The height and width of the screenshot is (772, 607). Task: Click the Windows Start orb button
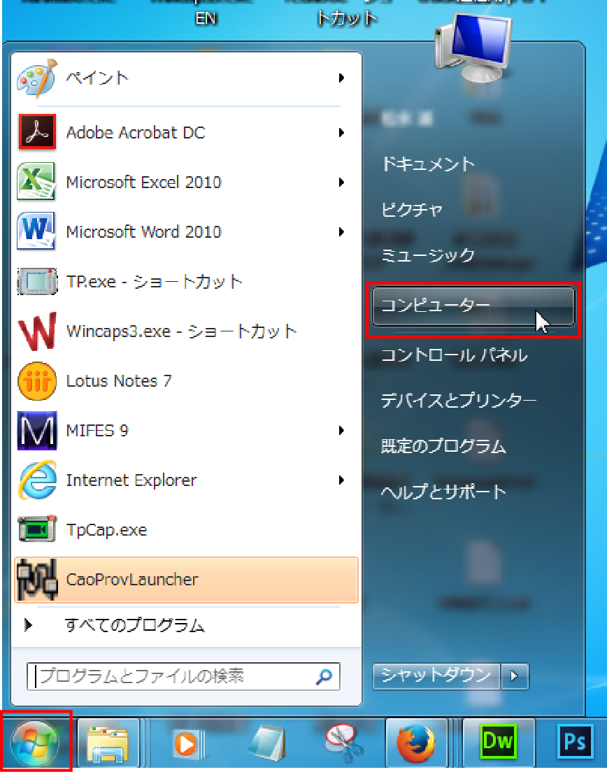tap(36, 741)
